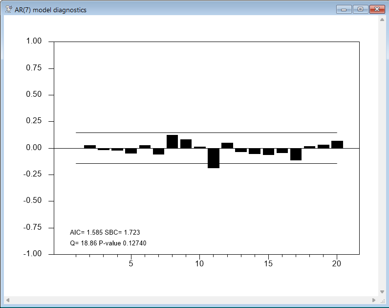This screenshot has height=308, width=389.
Task: Click the horizontal scrollbar right arrow
Action: point(374,300)
